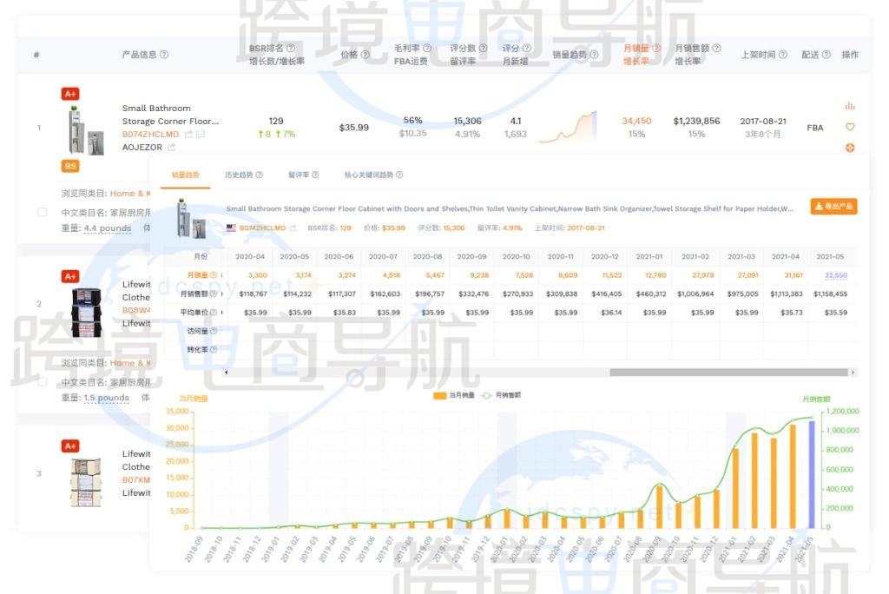The height and width of the screenshot is (594, 889).
Task: Click the orange circular icon below the heart
Action: [x=849, y=148]
